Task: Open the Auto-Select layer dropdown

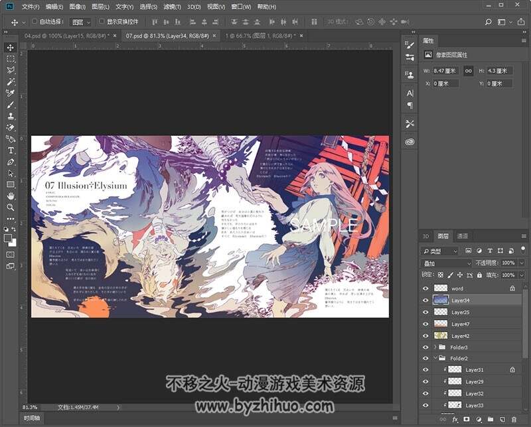Action: [x=80, y=22]
